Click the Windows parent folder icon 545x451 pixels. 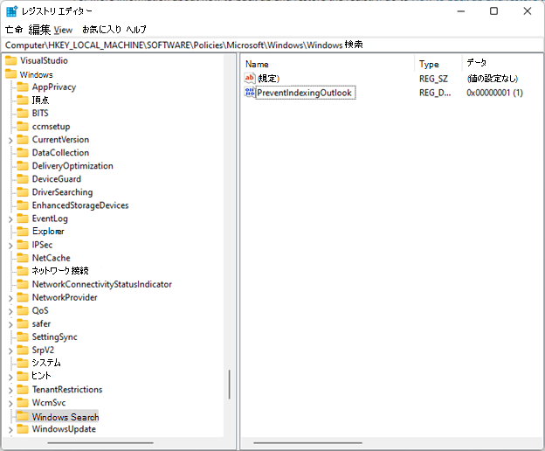point(10,74)
